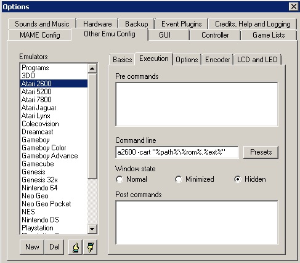Select Atari Lynx in the Emulators list

[x=54, y=116]
